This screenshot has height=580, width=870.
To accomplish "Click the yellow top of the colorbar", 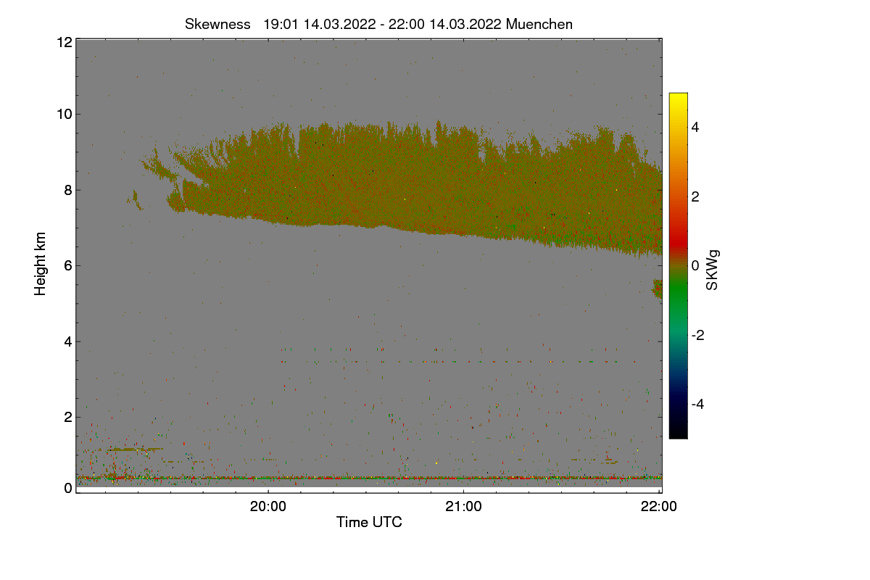I will [678, 99].
